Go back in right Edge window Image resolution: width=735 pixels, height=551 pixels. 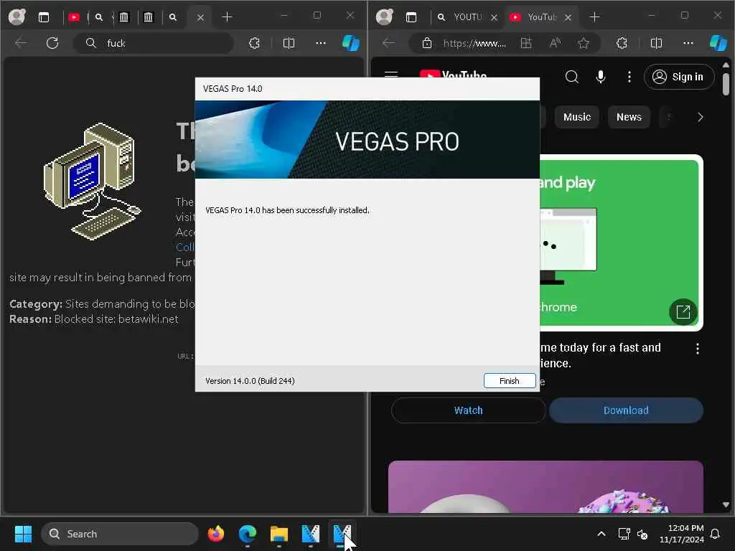coord(388,43)
